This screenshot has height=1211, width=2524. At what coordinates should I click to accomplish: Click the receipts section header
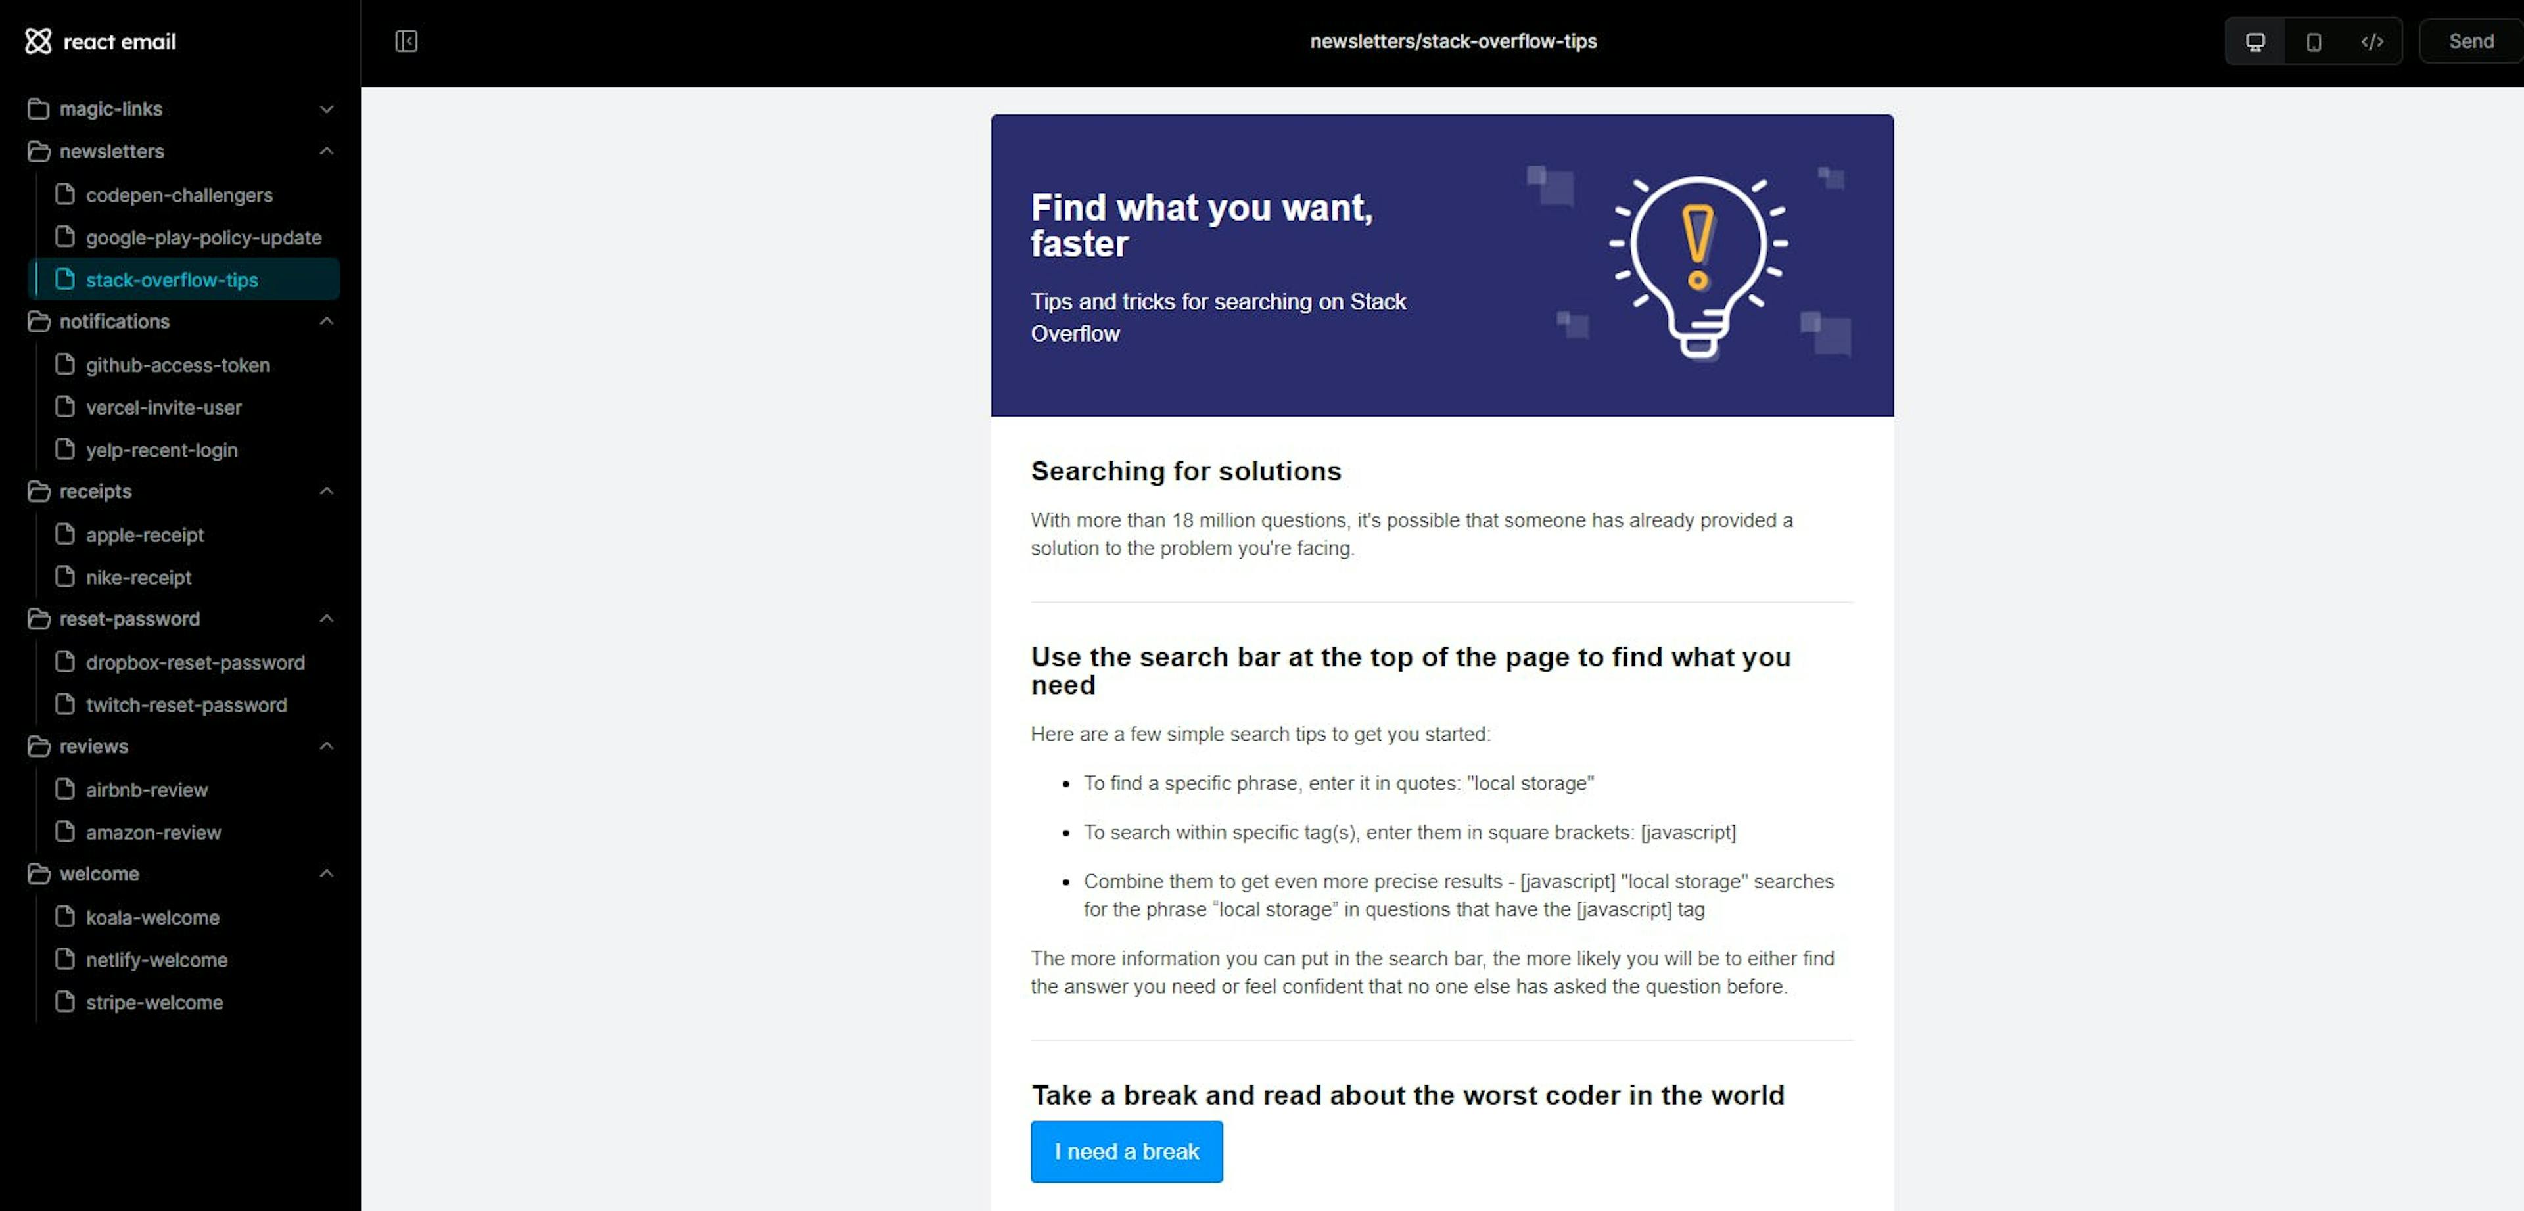95,492
